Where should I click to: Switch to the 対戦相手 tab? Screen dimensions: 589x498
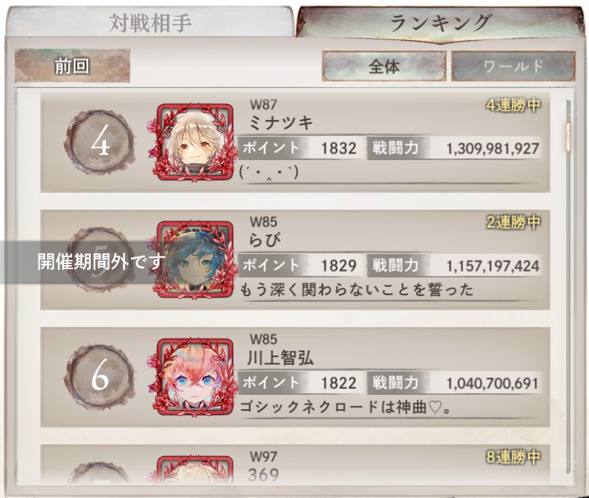click(x=150, y=22)
